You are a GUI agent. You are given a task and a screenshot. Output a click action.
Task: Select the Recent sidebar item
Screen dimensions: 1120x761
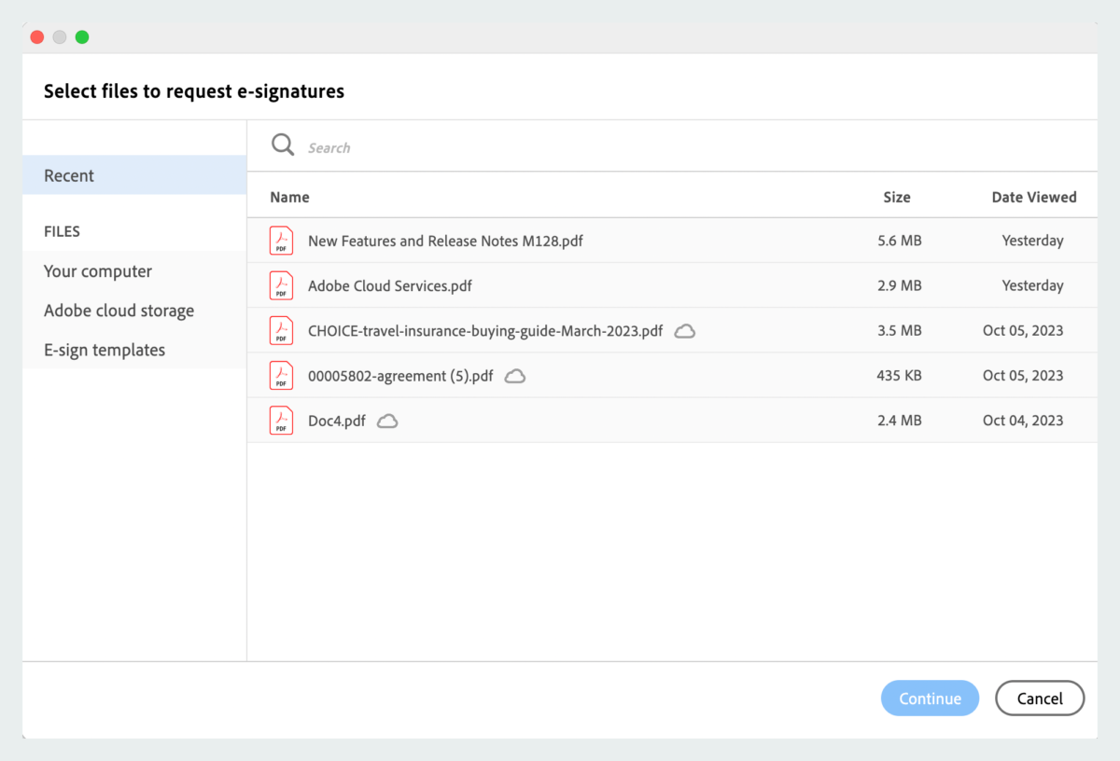point(134,175)
